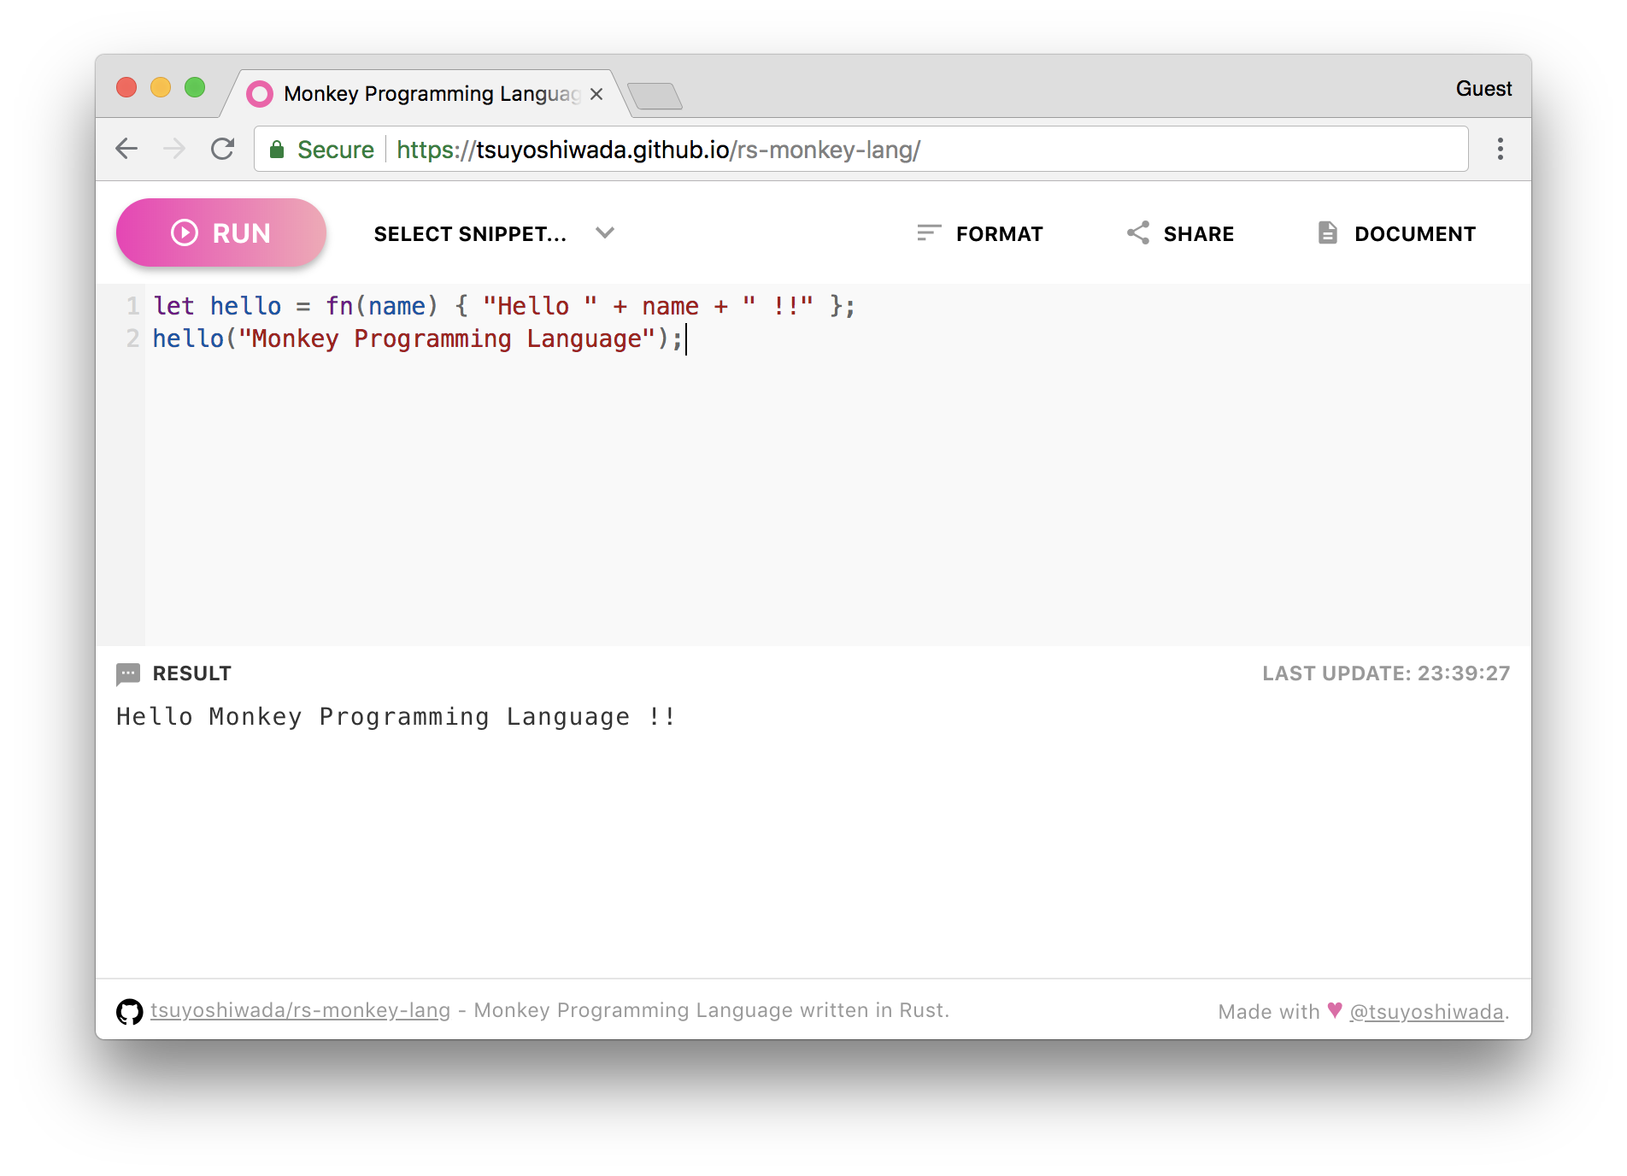Viewport: 1627px width, 1176px height.
Task: Select the Monkey Programming Language tab
Action: tap(426, 93)
